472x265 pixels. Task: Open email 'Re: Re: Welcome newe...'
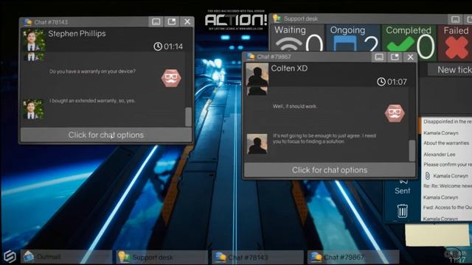[447, 186]
